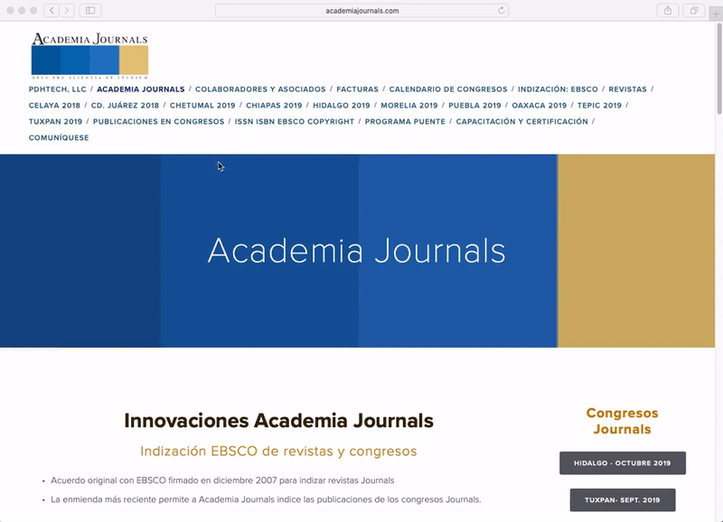723x522 pixels.
Task: Click TUXPAN- SEPT. 2019 button
Action: [623, 500]
